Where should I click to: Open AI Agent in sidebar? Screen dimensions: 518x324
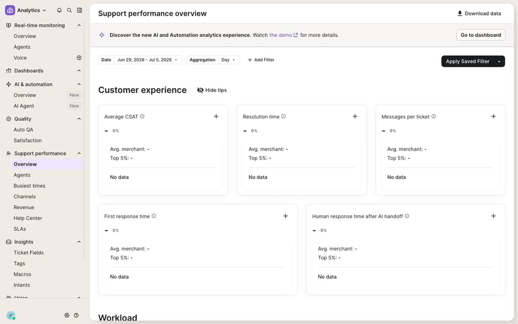click(24, 106)
